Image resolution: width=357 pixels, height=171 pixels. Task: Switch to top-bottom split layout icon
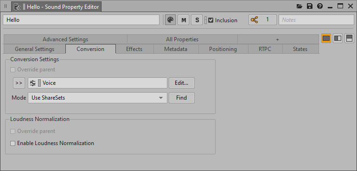pyautogui.click(x=349, y=38)
